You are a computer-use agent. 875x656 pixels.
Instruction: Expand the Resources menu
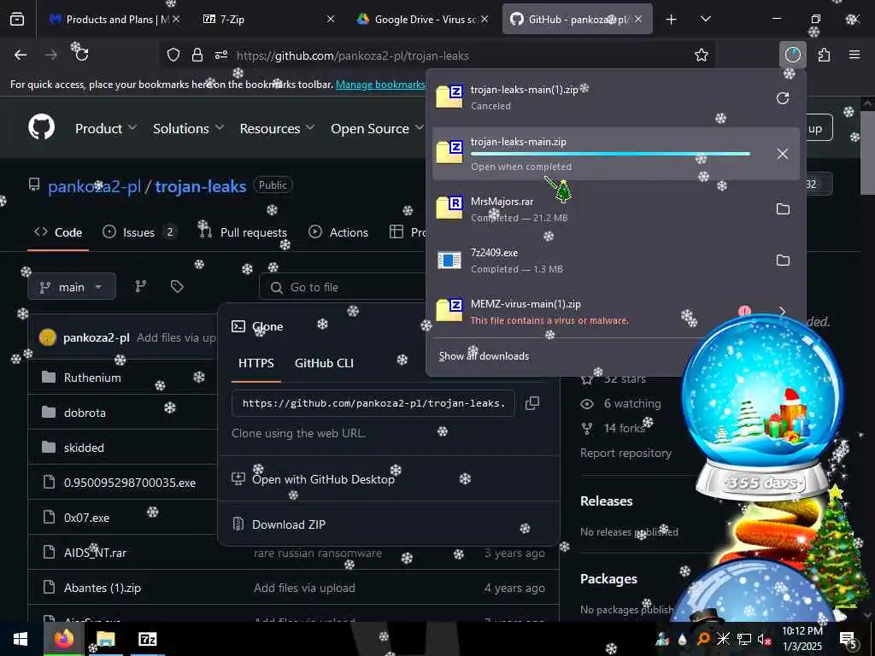coord(277,128)
